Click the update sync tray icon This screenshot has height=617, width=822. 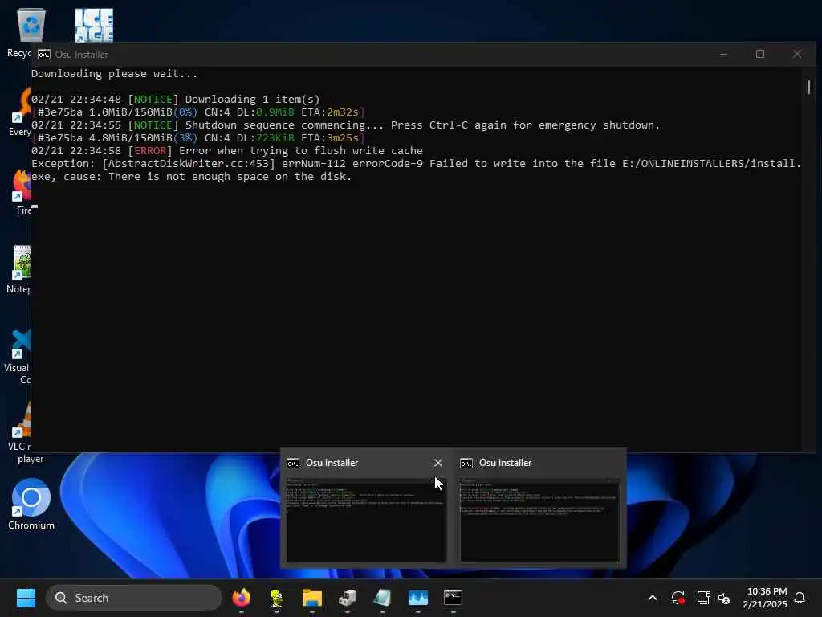click(678, 598)
